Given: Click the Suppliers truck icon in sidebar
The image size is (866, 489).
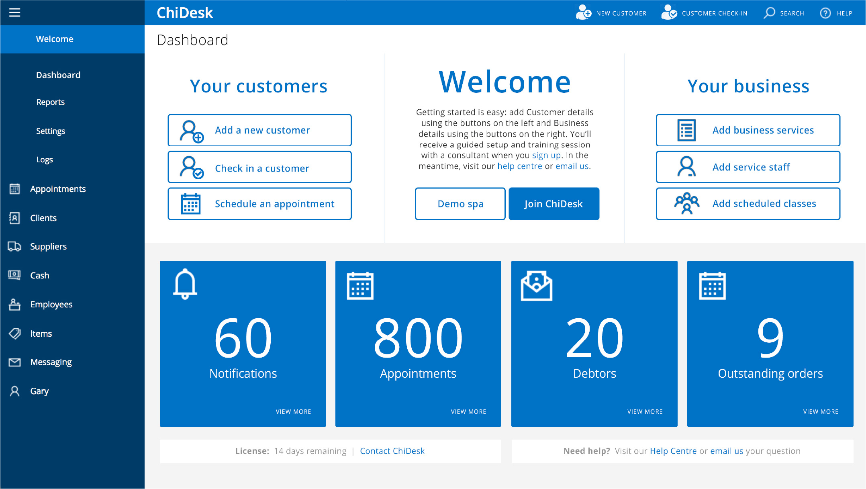Looking at the screenshot, I should (14, 246).
